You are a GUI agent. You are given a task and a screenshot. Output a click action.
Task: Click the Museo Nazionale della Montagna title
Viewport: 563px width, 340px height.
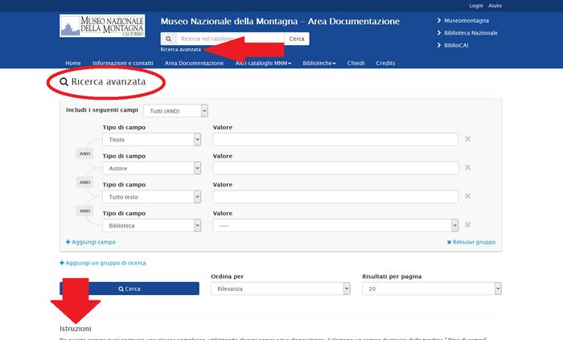click(280, 21)
